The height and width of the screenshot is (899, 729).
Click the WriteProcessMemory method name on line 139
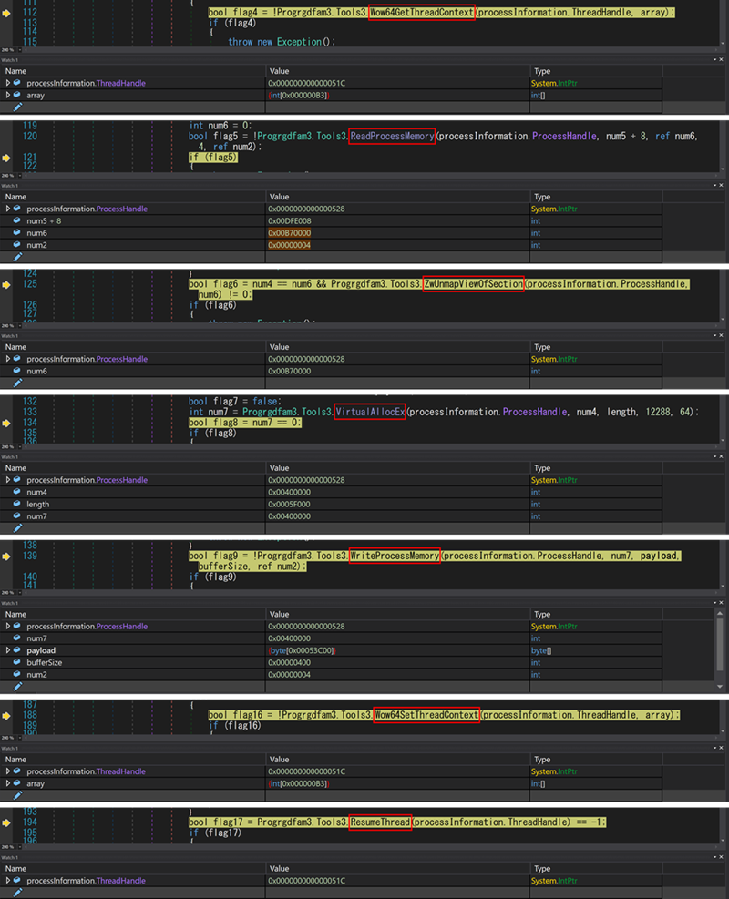[x=395, y=556]
